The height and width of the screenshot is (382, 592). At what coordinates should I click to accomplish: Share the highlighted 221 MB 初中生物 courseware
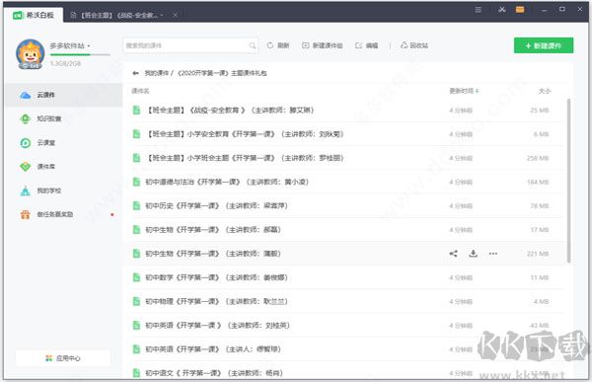[454, 254]
